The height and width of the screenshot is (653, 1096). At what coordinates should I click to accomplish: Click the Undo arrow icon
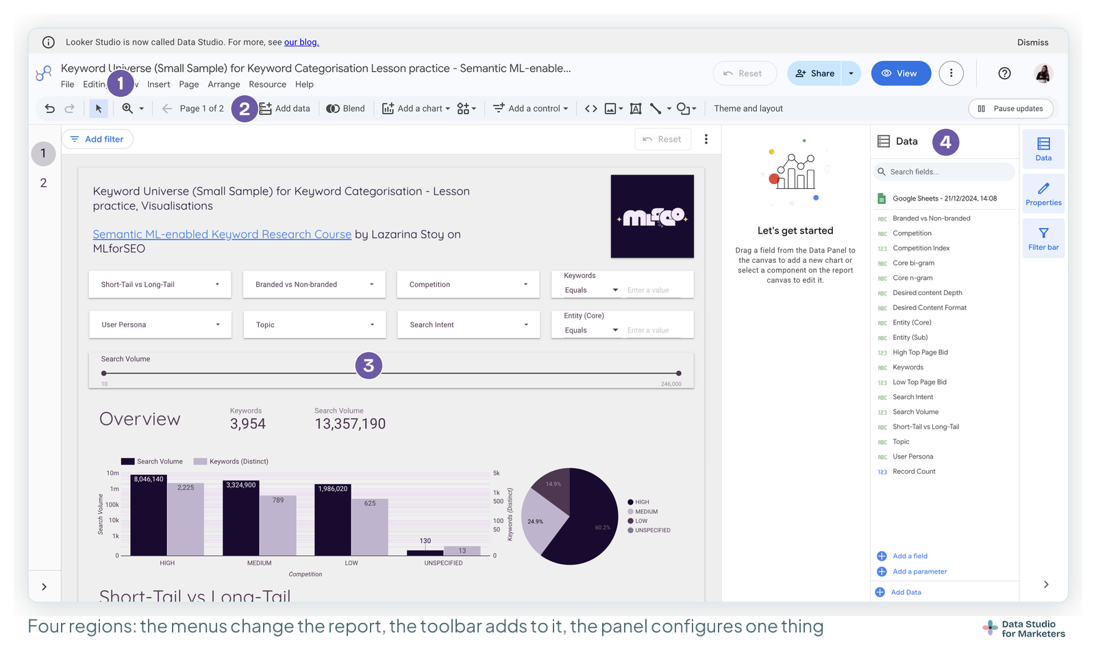coord(49,108)
